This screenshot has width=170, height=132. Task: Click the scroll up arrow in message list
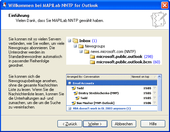tap(159, 76)
